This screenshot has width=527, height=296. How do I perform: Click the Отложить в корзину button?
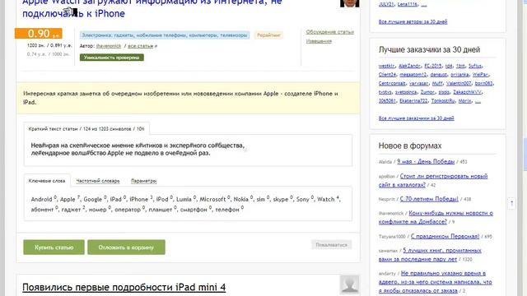pyautogui.click(x=126, y=247)
